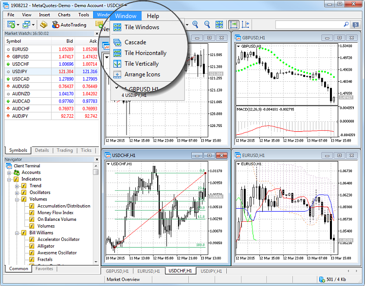
Task: Open the Charts menu
Action: [64, 15]
